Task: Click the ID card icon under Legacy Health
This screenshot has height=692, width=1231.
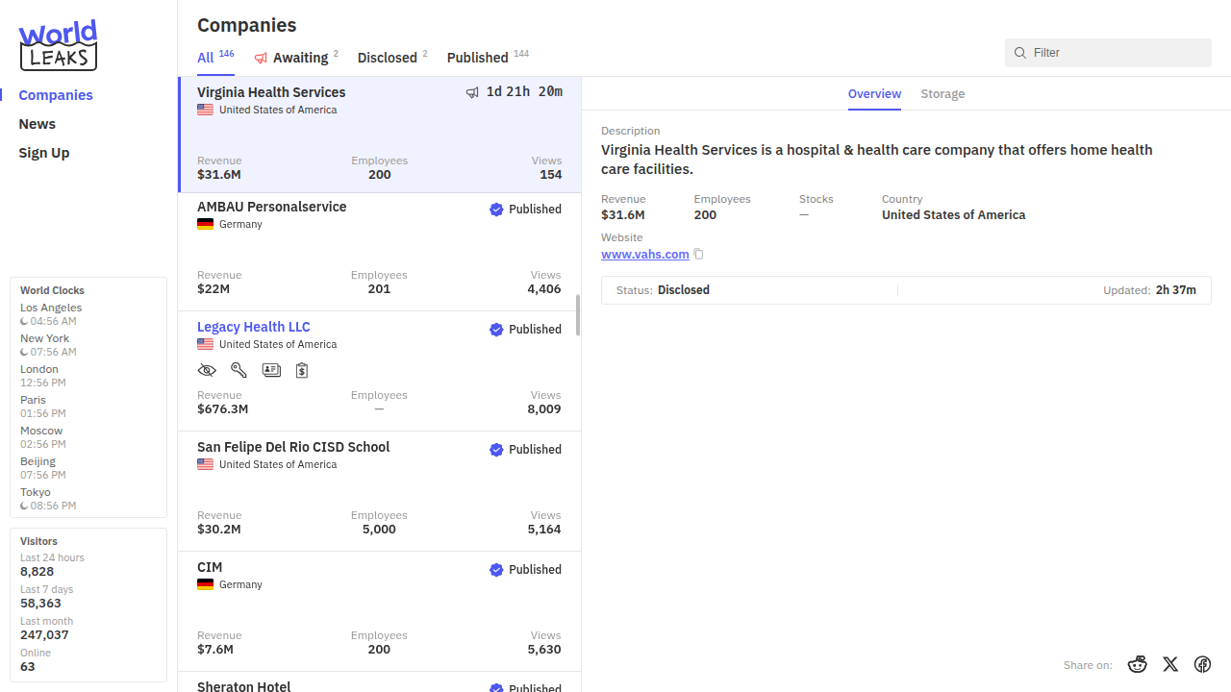Action: point(271,370)
